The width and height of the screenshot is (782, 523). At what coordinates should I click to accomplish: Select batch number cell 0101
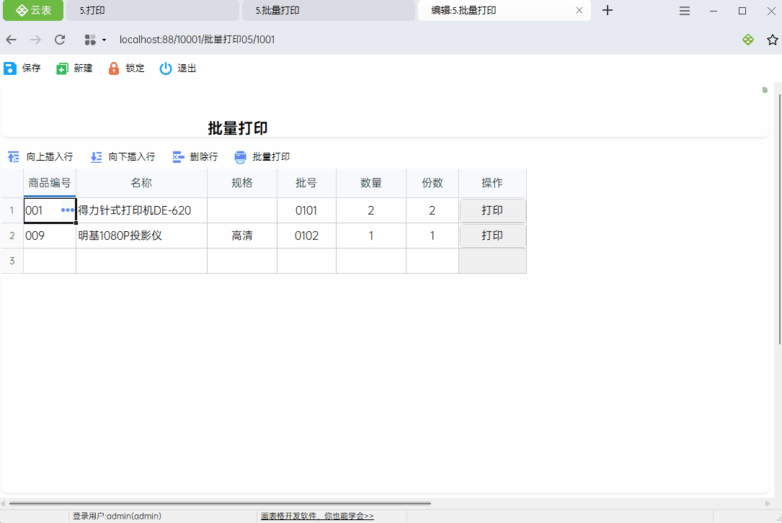coord(306,210)
